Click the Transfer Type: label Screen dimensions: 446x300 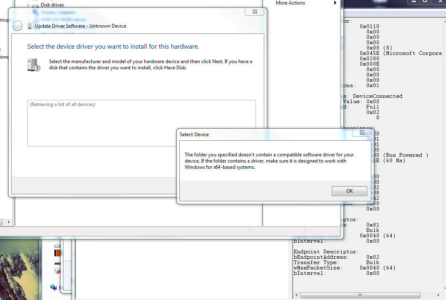click(x=316, y=262)
